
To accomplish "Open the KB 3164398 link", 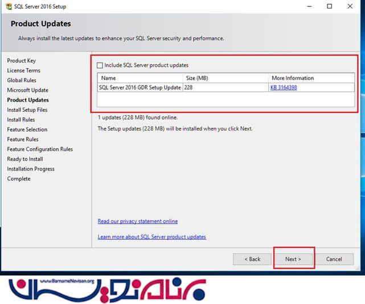I will 284,87.
